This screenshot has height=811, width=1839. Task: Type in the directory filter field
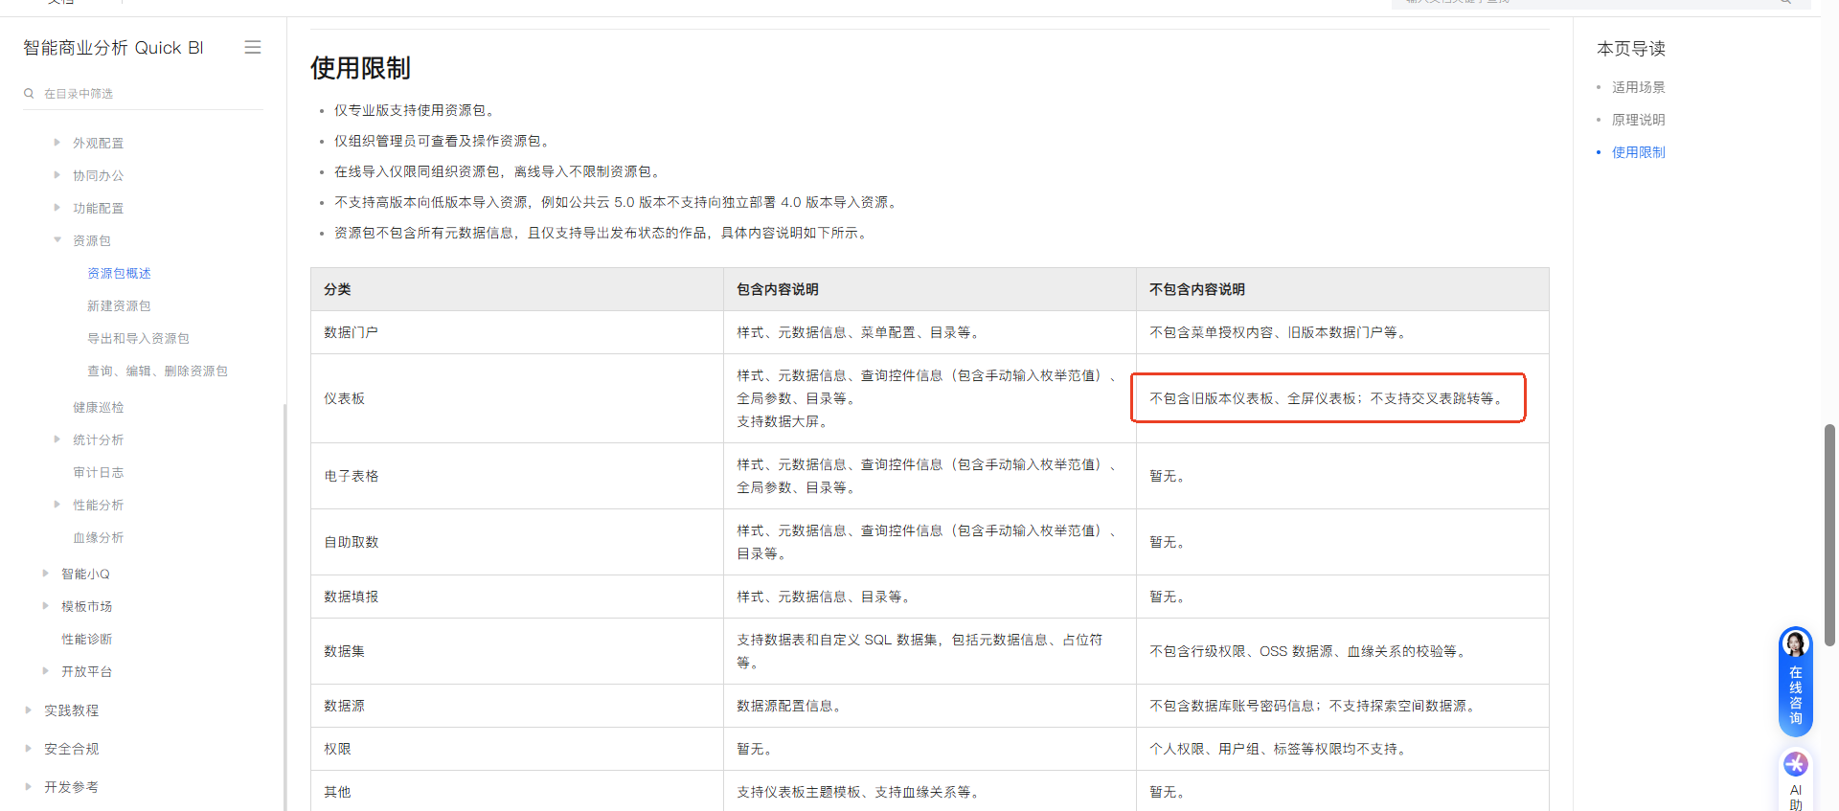[x=144, y=94]
